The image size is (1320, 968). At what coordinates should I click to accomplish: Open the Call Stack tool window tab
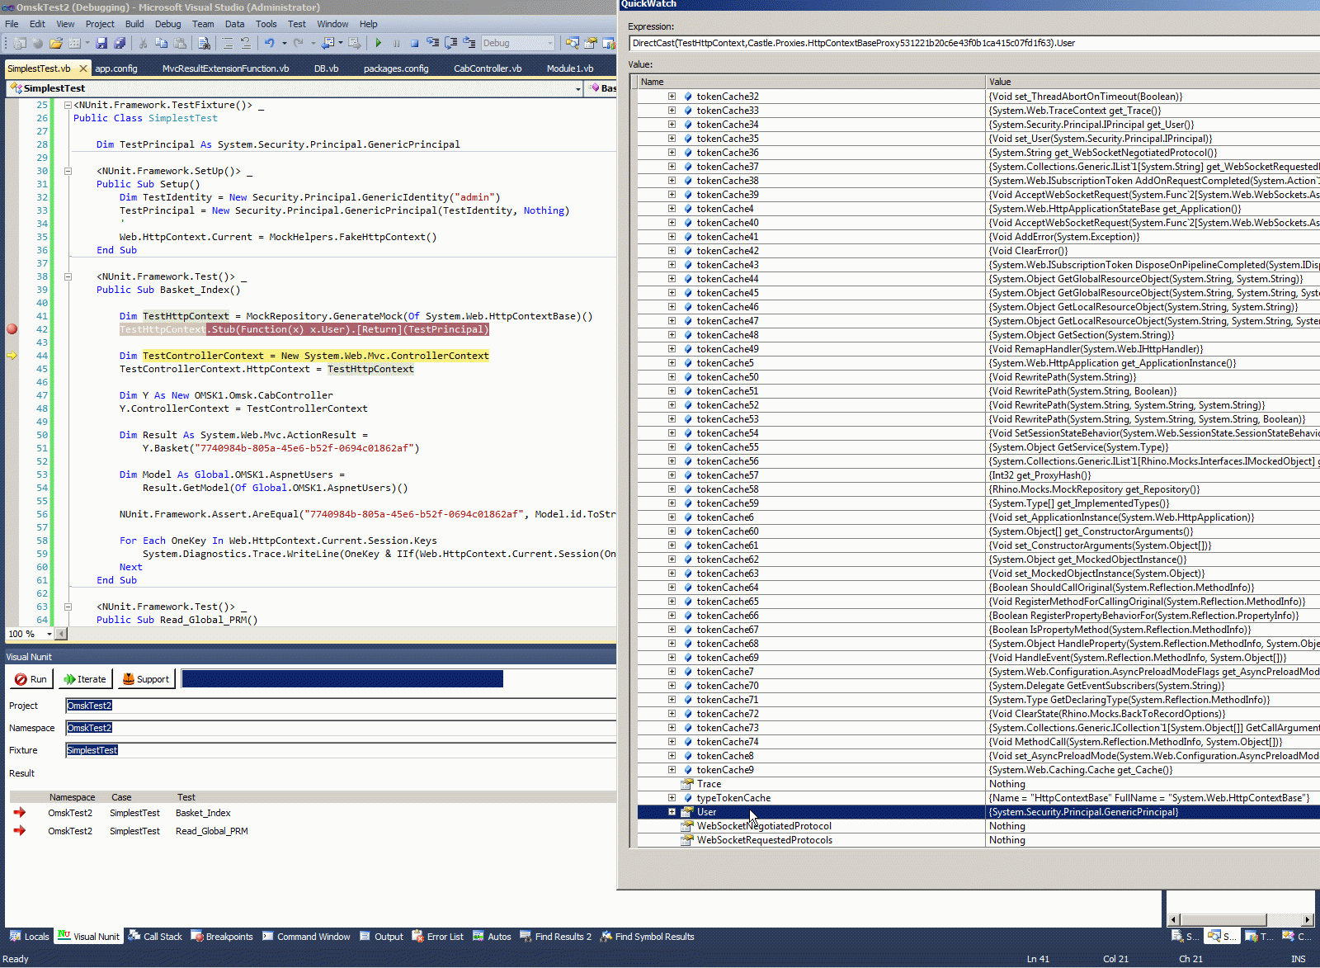[154, 937]
